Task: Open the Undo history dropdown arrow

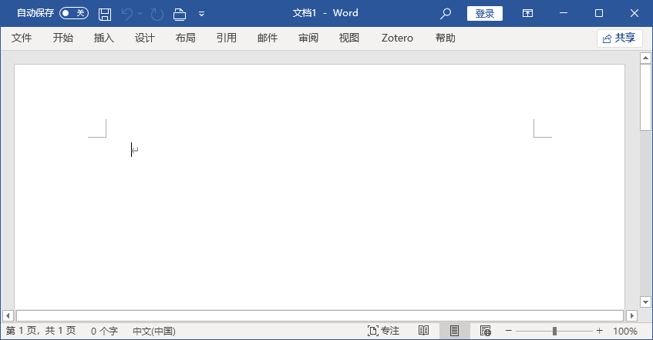Action: tap(140, 14)
